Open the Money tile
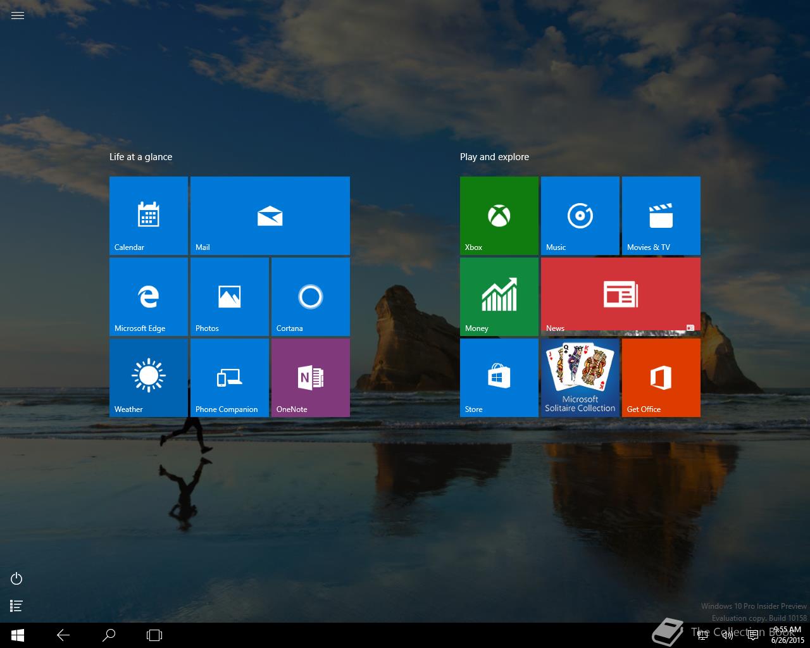 pyautogui.click(x=499, y=297)
